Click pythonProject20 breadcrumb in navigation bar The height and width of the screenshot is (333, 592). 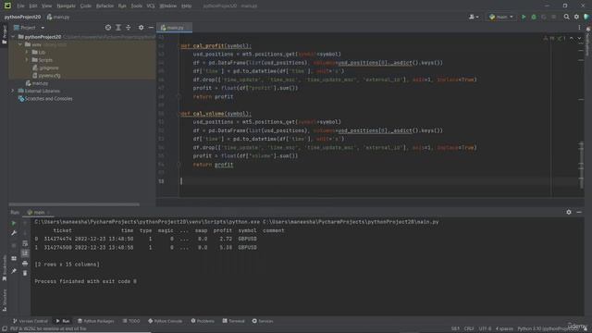tap(22, 17)
